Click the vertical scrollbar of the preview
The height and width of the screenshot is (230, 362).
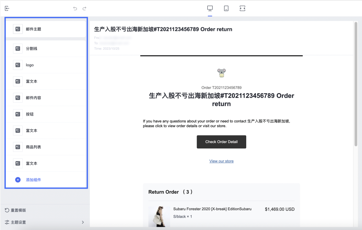[x=356, y=84]
